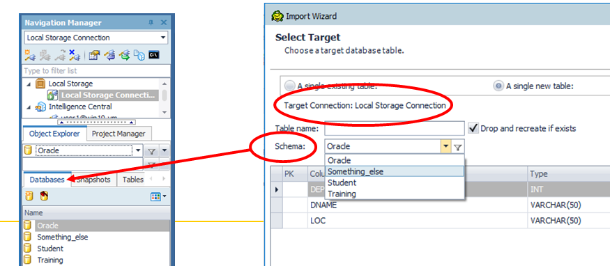Image resolution: width=610 pixels, height=266 pixels.
Task: Click the copy objects icon in toolbar
Action: click(139, 55)
